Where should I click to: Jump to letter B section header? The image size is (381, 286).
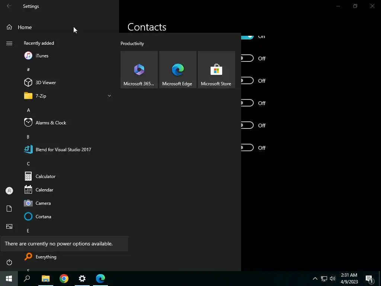point(28,137)
